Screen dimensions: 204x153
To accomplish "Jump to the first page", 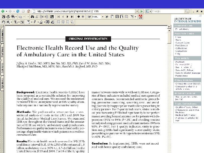I will (x=58, y=17).
